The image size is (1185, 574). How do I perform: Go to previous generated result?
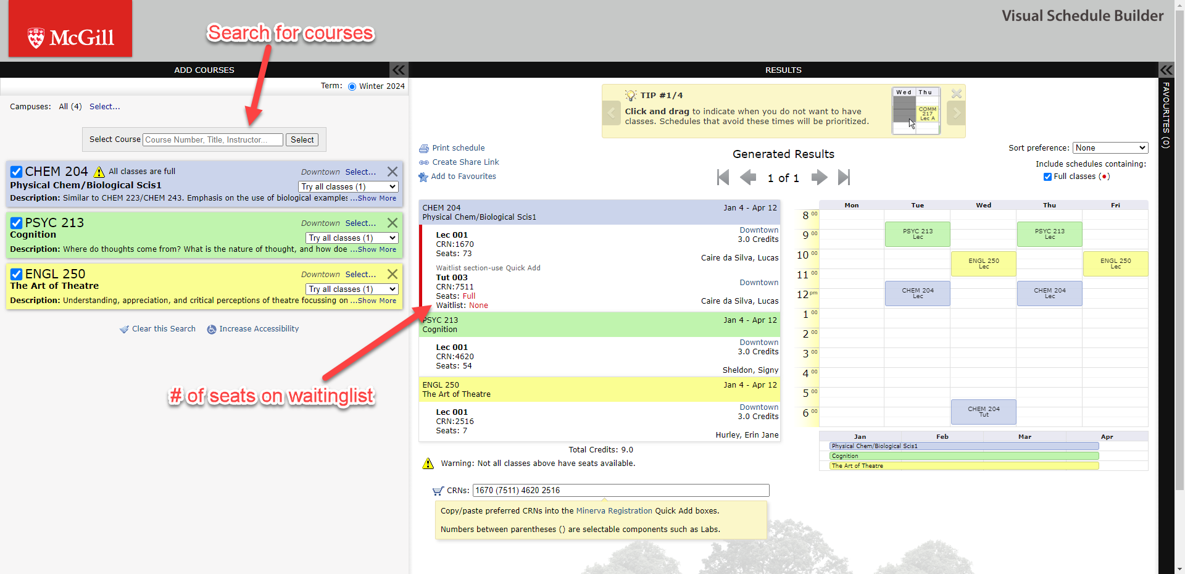748,178
